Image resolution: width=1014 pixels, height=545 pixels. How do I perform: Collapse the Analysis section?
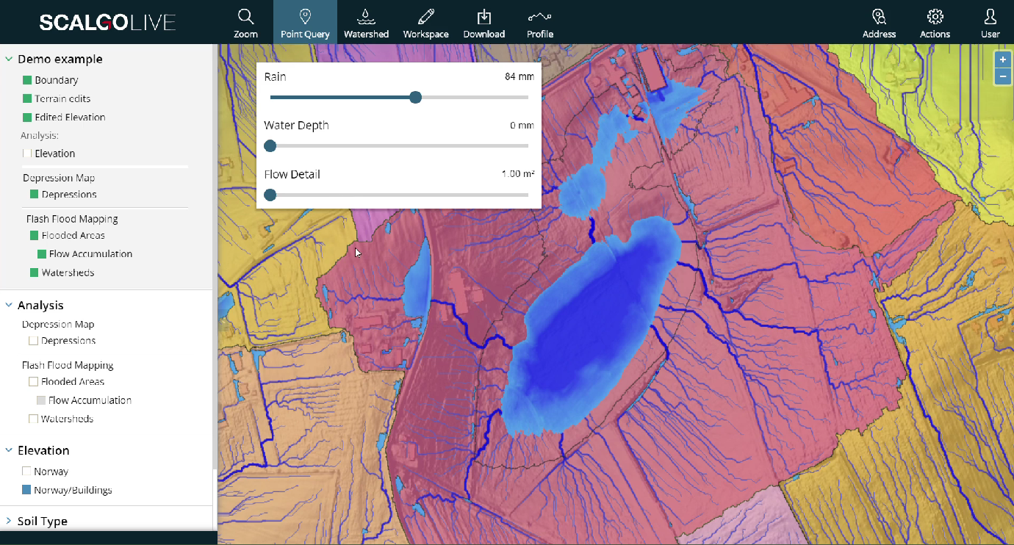9,306
